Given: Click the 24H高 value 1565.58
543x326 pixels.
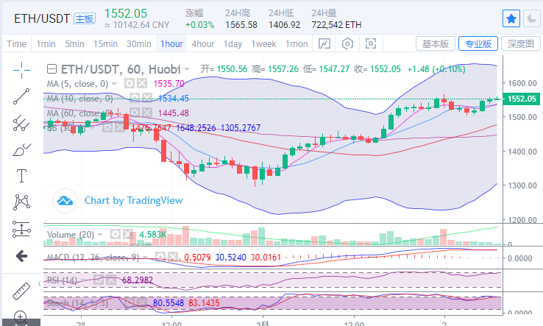Looking at the screenshot, I should tap(241, 25).
